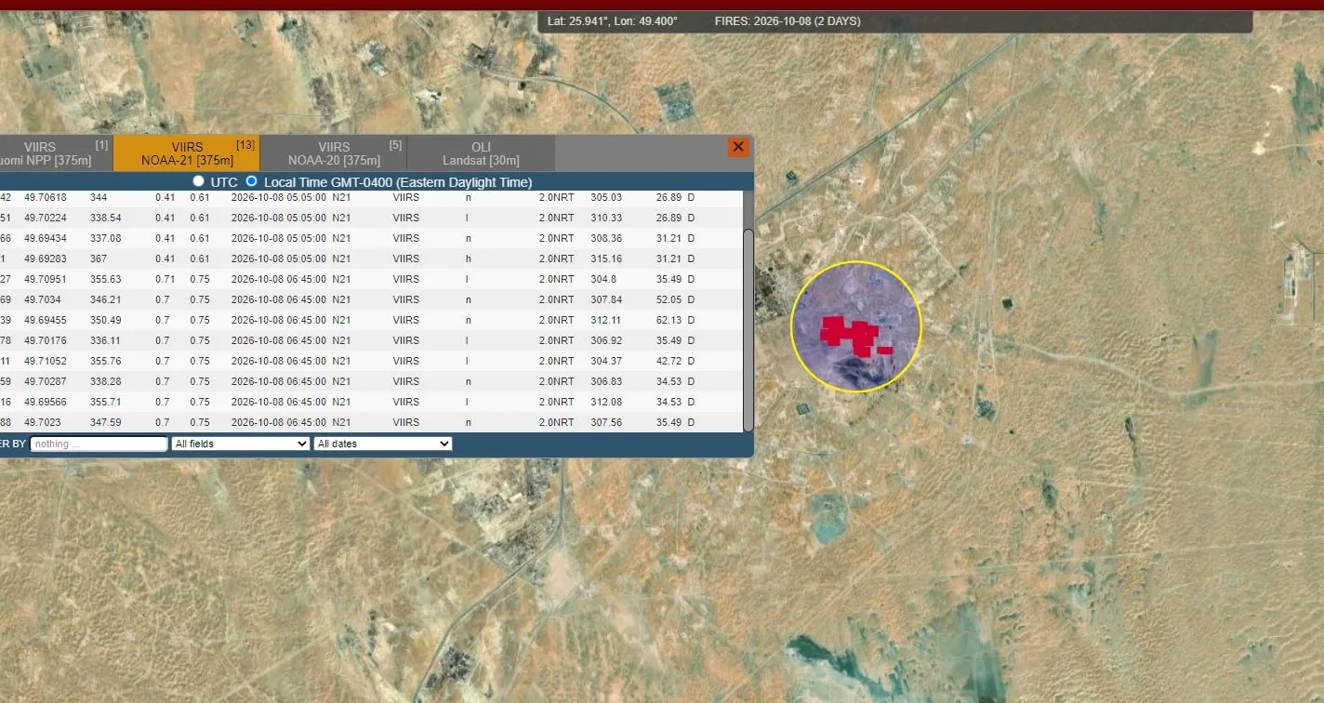Select the longitude cell 49.69566
1324x703 pixels.
pos(46,402)
